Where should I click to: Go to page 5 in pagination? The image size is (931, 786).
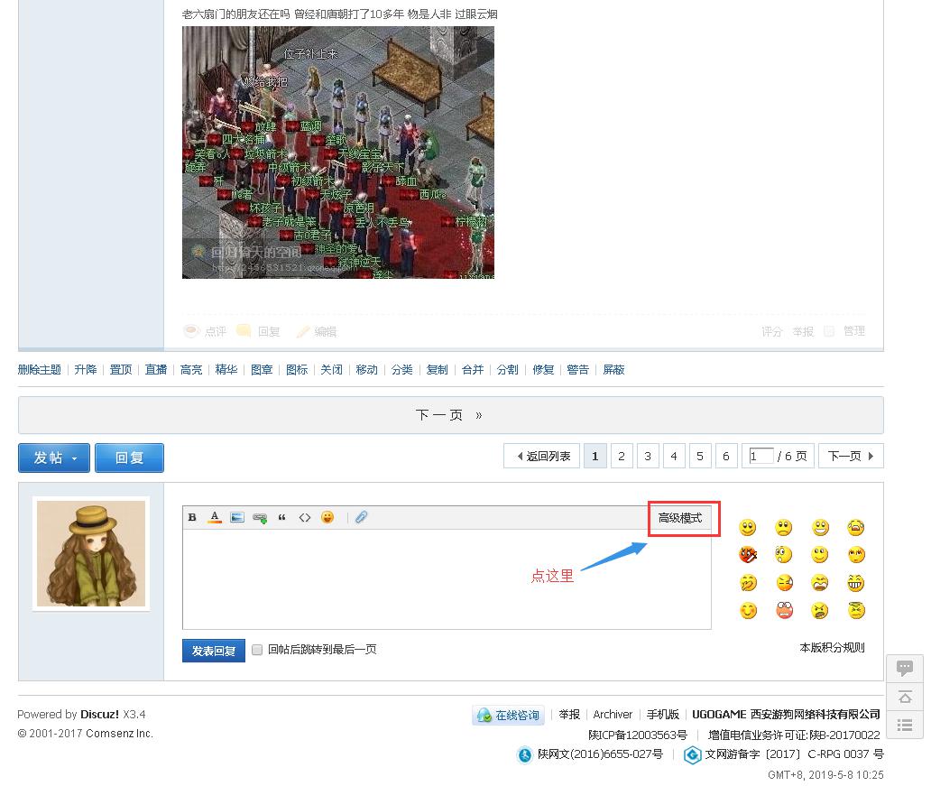[x=700, y=457]
